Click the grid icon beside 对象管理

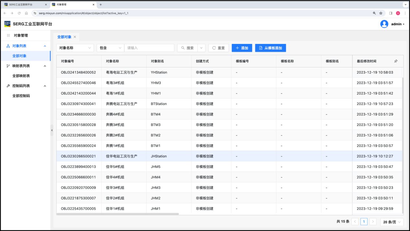click(x=8, y=36)
